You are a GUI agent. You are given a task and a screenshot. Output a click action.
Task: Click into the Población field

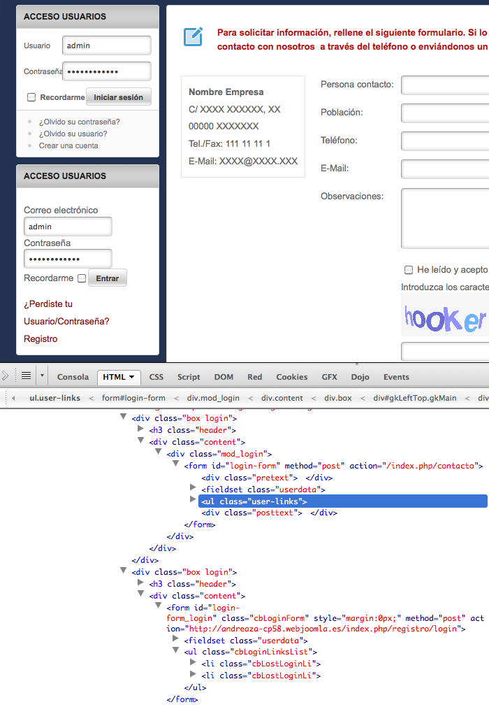pyautogui.click(x=445, y=113)
